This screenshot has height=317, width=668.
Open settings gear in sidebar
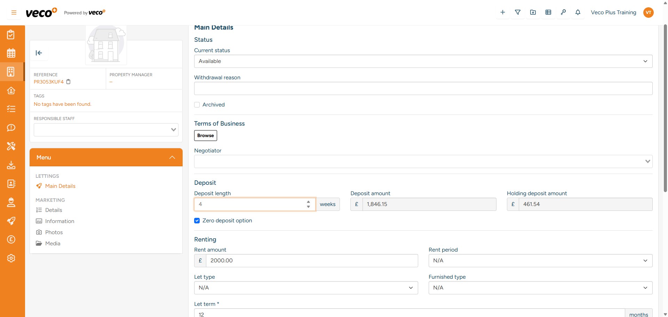(x=11, y=258)
